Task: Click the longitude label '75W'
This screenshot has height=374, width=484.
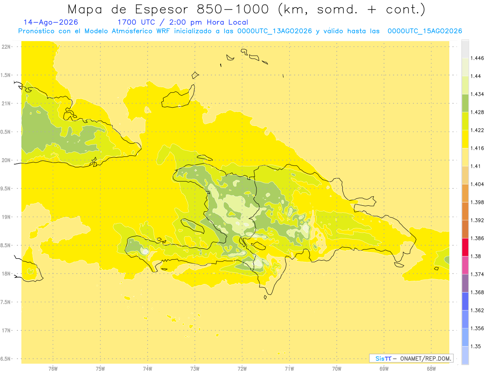Action: click(x=100, y=369)
